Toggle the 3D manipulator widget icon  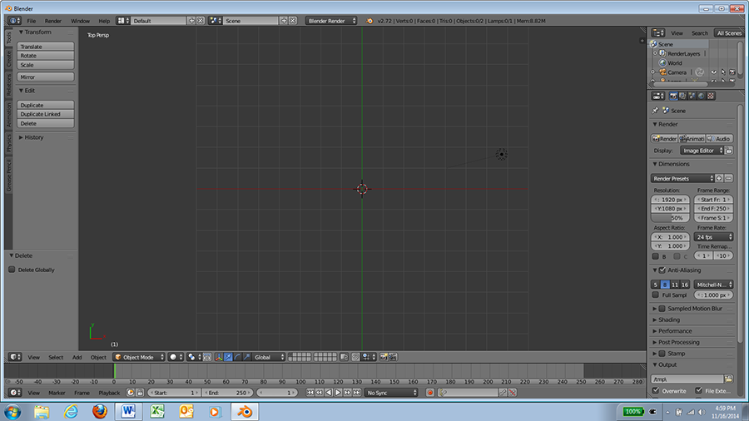[219, 357]
